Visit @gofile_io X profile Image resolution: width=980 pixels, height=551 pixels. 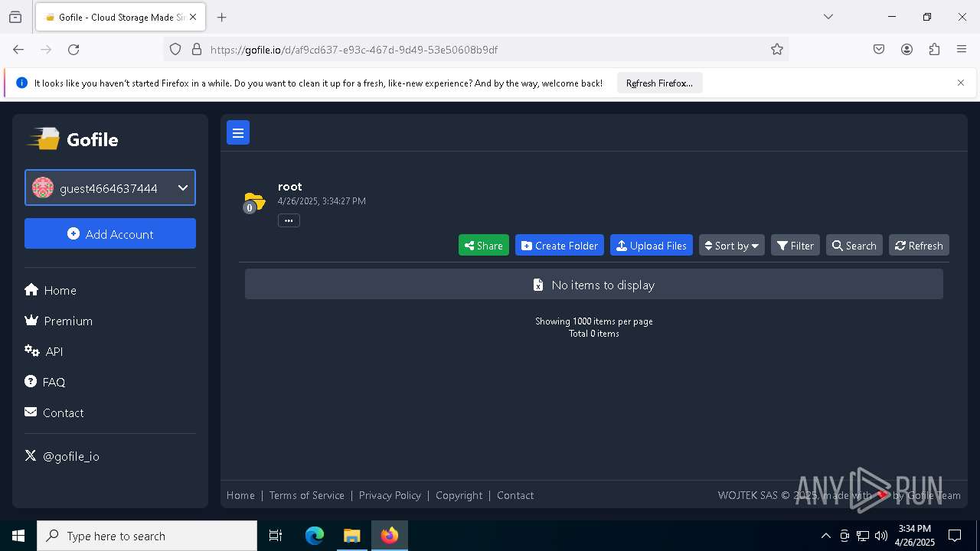62,456
